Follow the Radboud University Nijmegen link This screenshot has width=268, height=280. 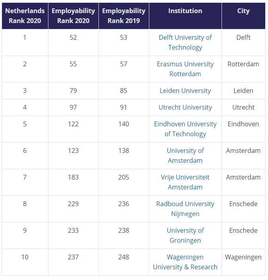click(x=185, y=209)
